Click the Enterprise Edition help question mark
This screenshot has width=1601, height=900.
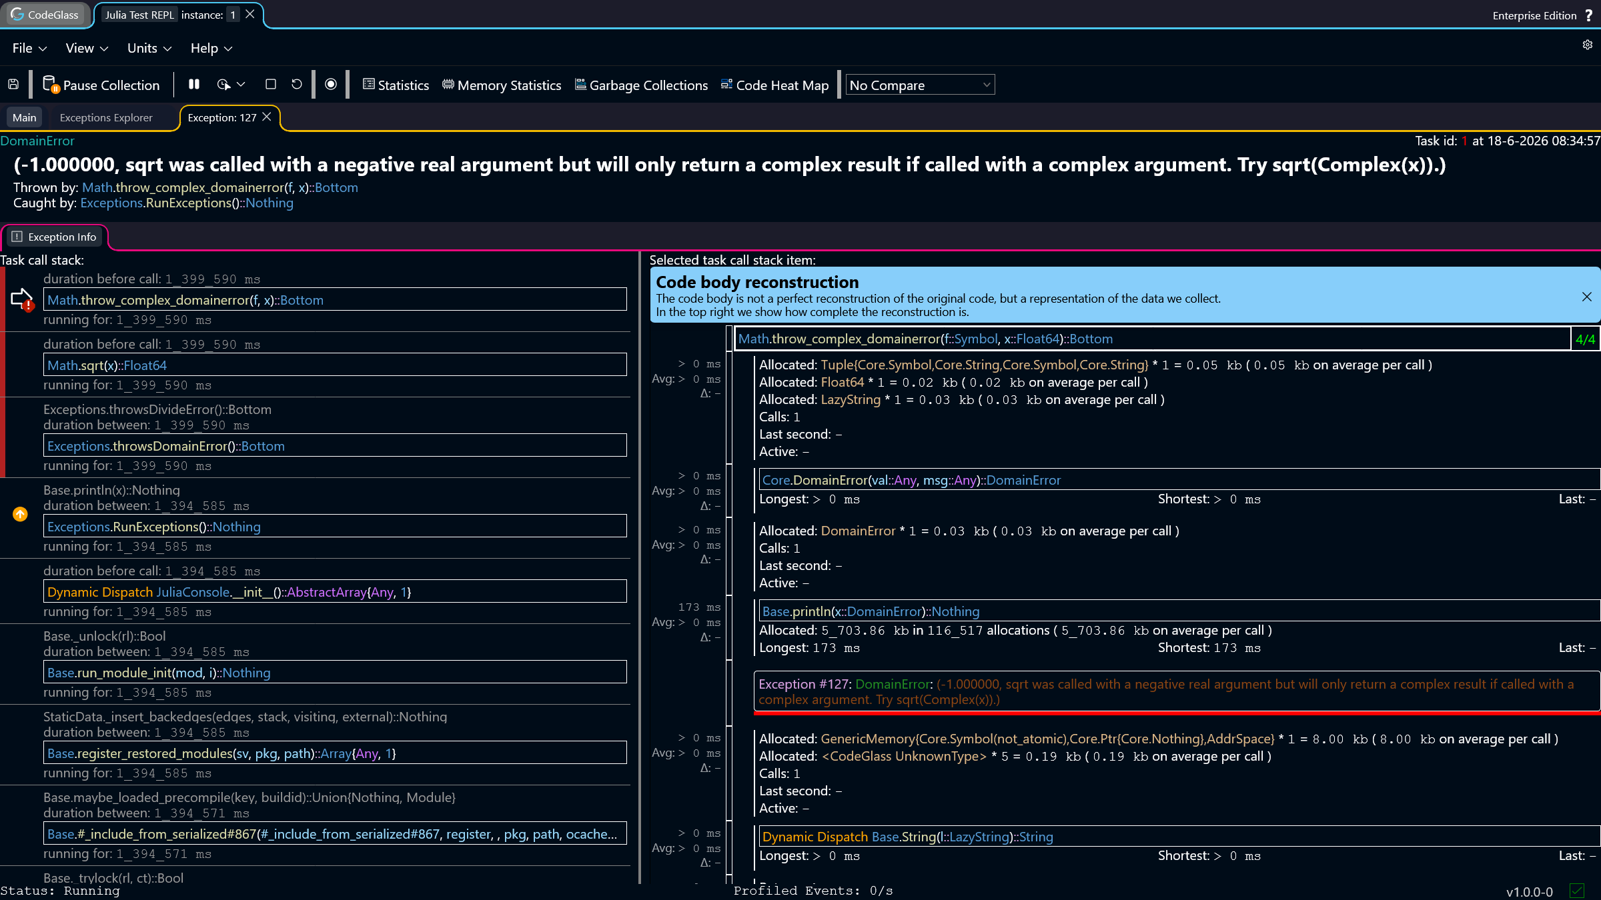pyautogui.click(x=1589, y=15)
